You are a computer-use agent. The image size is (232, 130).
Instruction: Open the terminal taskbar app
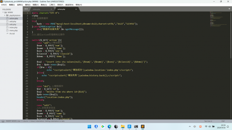[x=136, y=127]
